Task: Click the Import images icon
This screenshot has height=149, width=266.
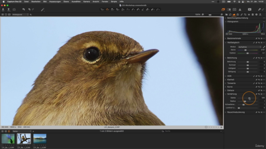Action: tap(3, 10)
